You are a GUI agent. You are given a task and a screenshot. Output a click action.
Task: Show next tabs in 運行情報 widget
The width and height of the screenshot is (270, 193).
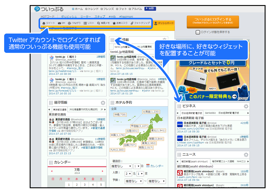[105, 110]
